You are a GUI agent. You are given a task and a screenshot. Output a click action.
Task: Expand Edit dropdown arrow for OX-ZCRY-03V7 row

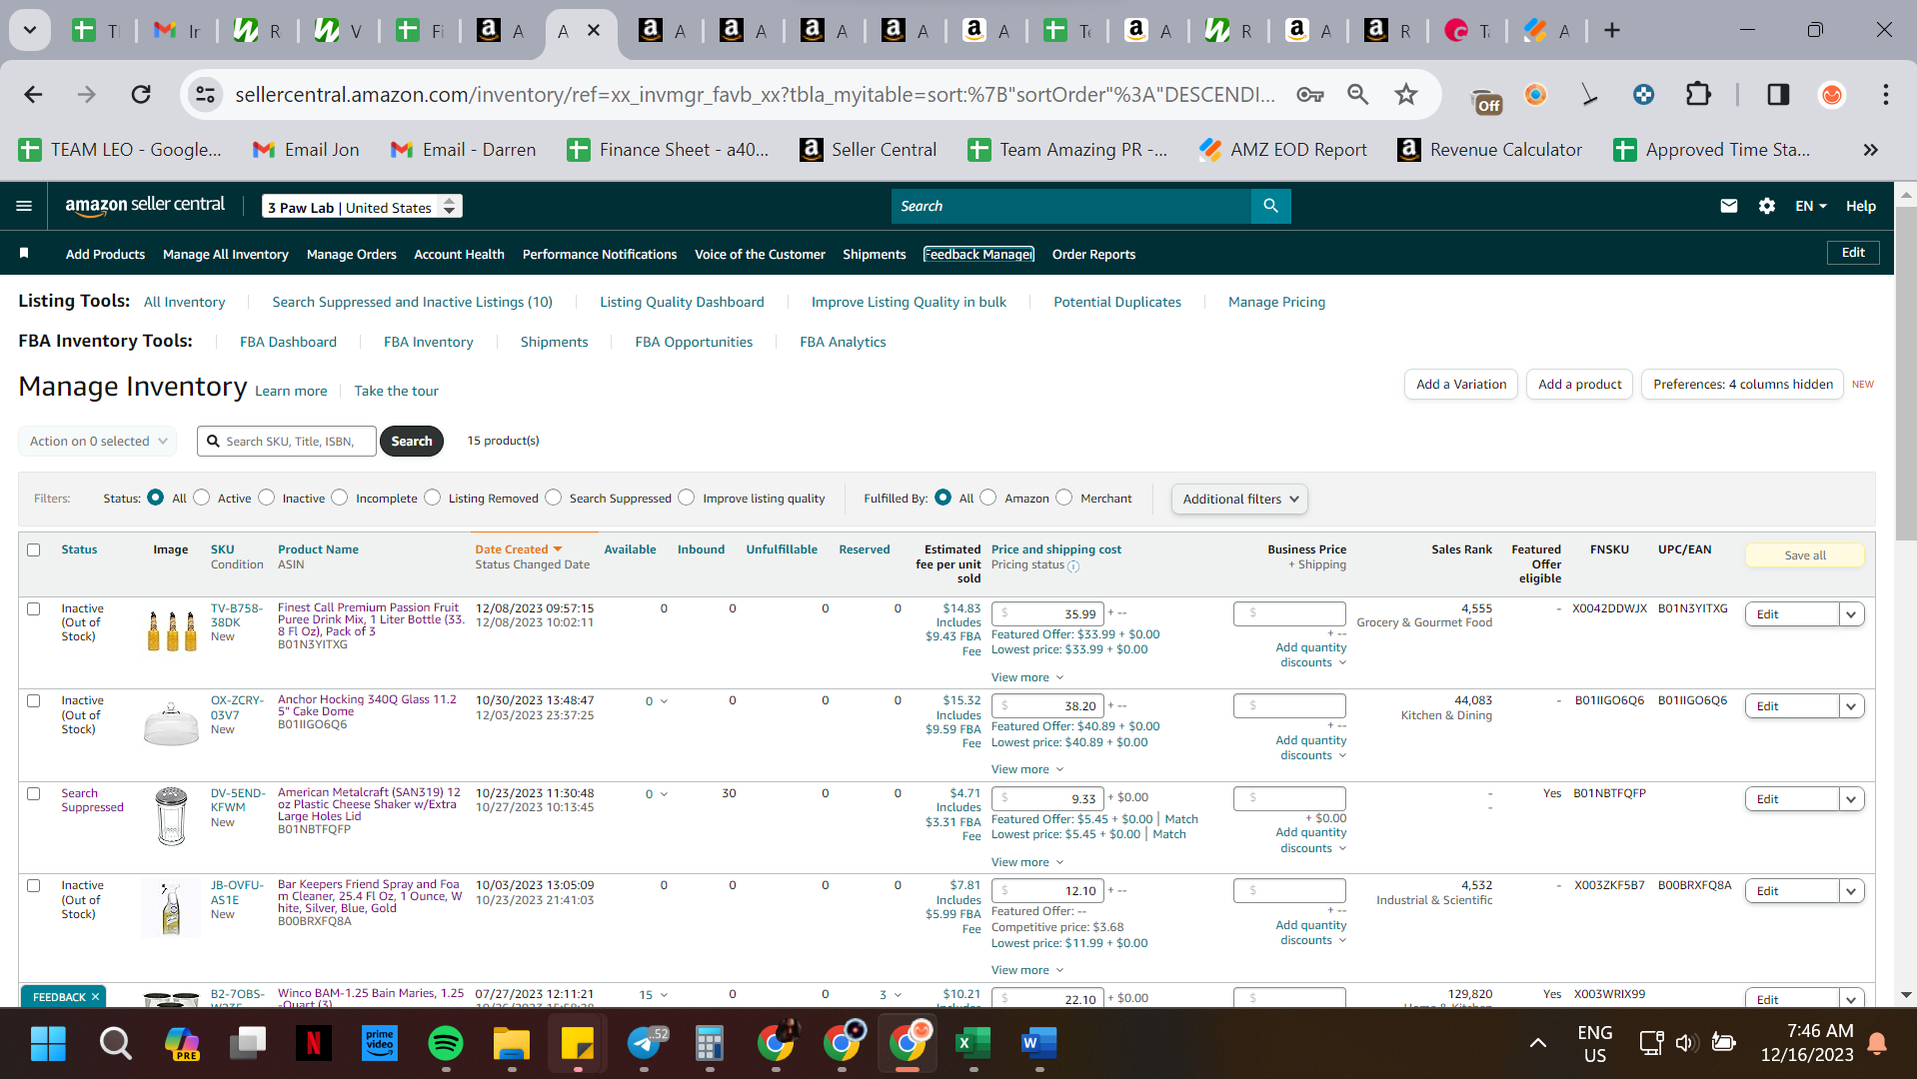click(1851, 706)
